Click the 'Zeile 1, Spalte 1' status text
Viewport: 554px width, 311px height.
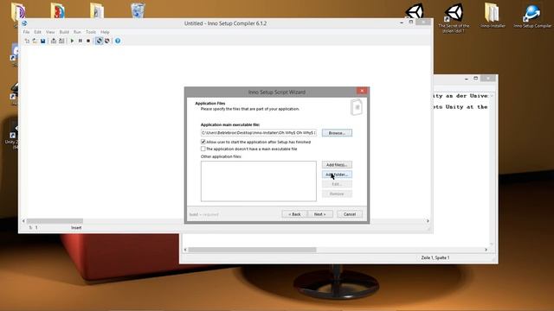pyautogui.click(x=435, y=257)
